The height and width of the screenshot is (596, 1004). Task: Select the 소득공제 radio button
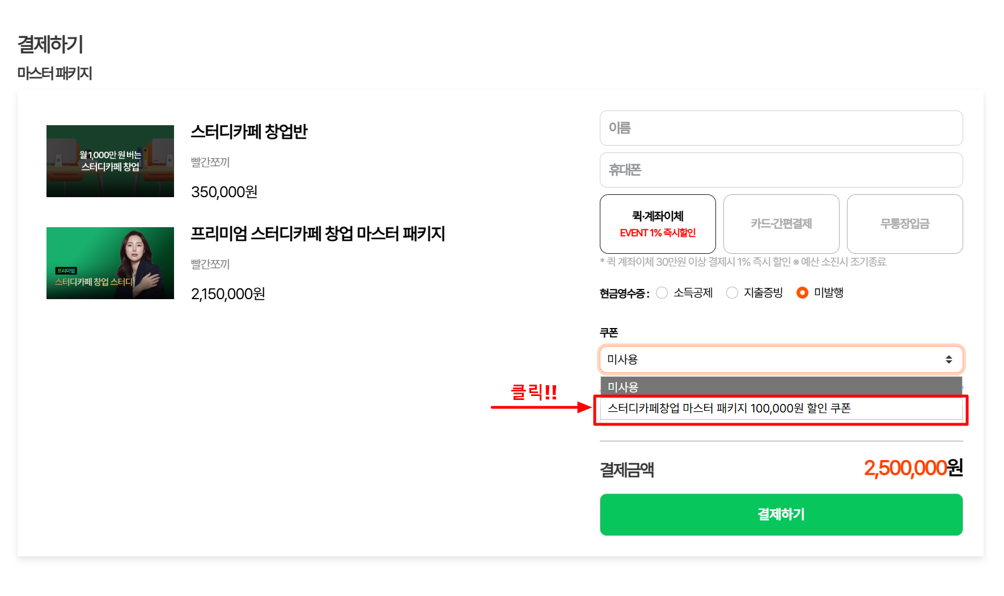point(662,293)
